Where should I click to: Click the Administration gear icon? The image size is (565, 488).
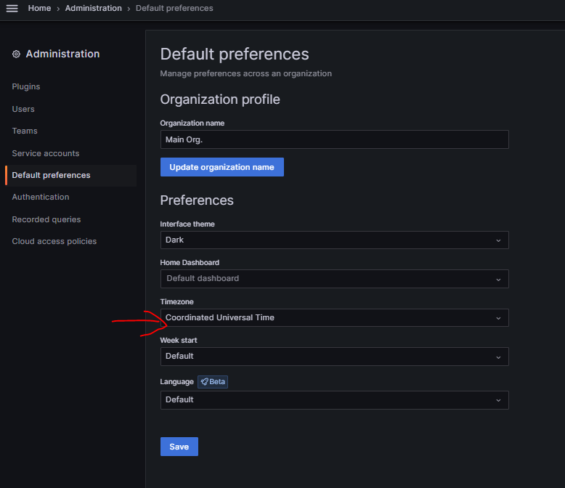[17, 54]
